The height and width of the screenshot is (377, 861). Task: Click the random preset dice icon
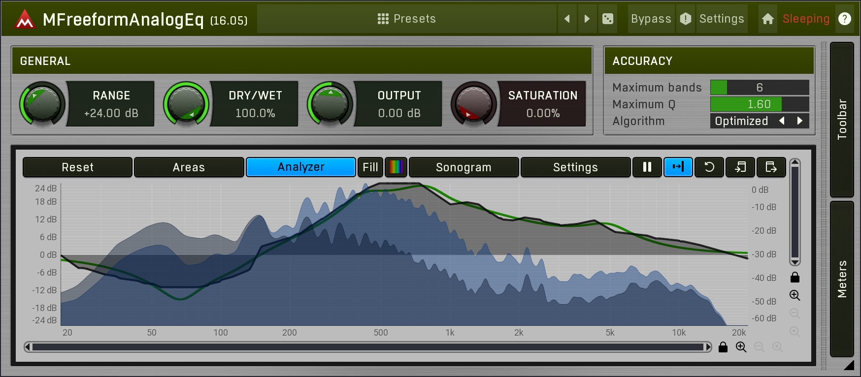(608, 19)
